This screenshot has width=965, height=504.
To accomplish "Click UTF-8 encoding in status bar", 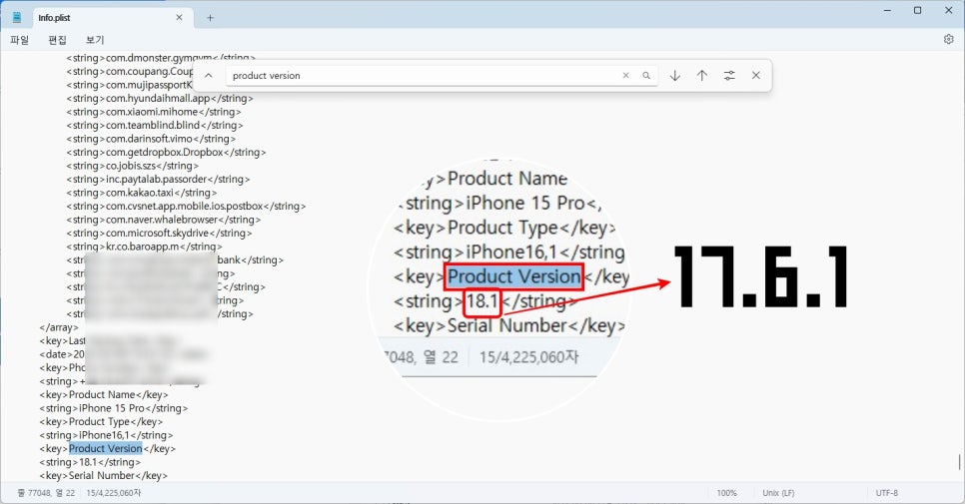I will [888, 493].
